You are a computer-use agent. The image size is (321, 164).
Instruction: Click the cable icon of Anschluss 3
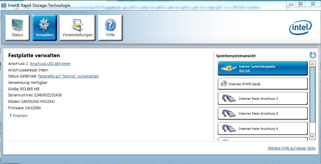tap(228, 114)
